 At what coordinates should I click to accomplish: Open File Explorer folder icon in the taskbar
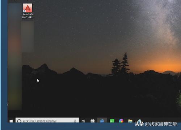click(130, 121)
